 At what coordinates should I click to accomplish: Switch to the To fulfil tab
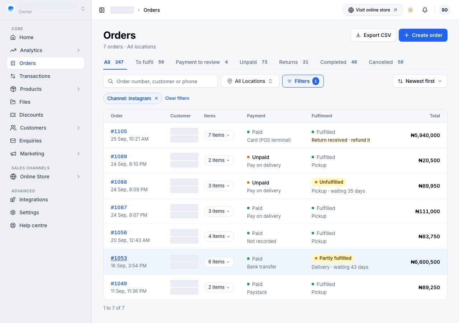pyautogui.click(x=150, y=62)
